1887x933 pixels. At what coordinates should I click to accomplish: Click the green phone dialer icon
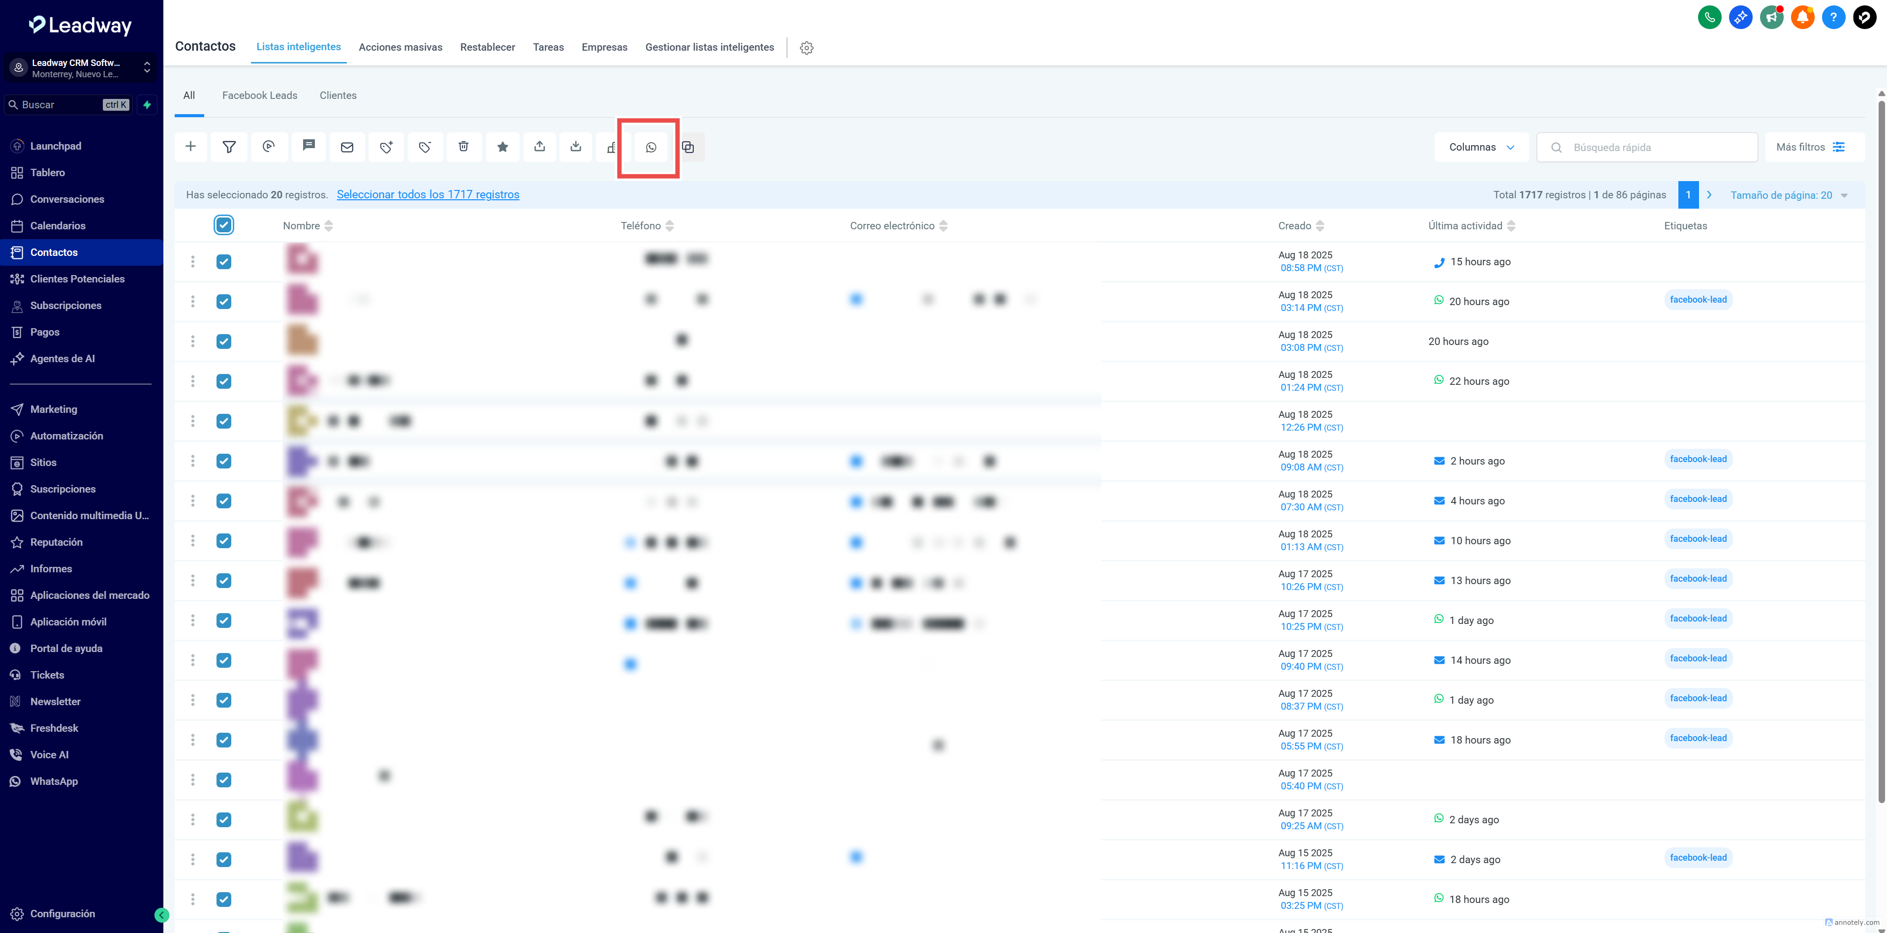tap(1709, 17)
